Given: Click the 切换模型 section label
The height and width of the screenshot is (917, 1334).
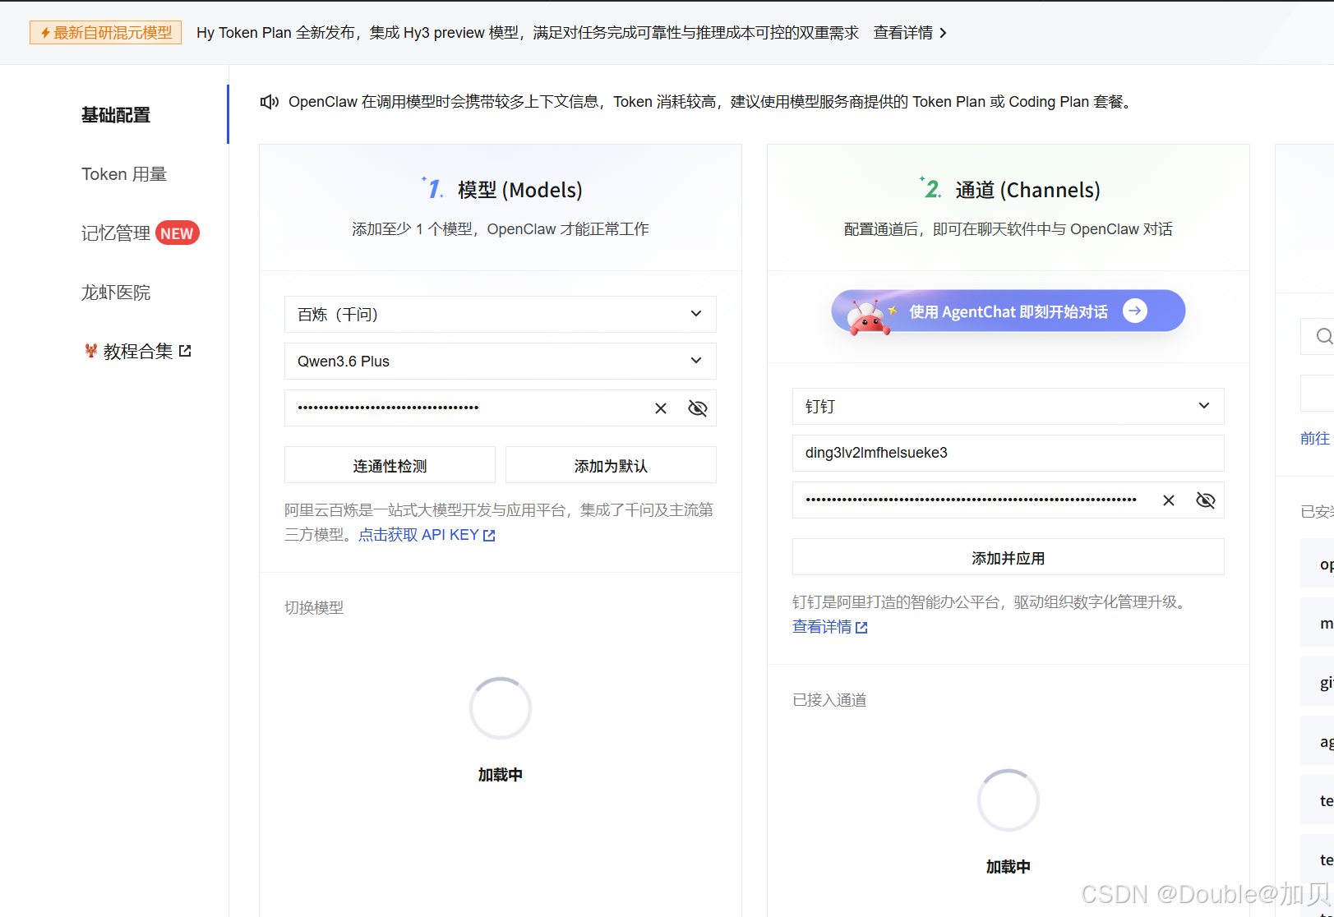Looking at the screenshot, I should tap(314, 608).
